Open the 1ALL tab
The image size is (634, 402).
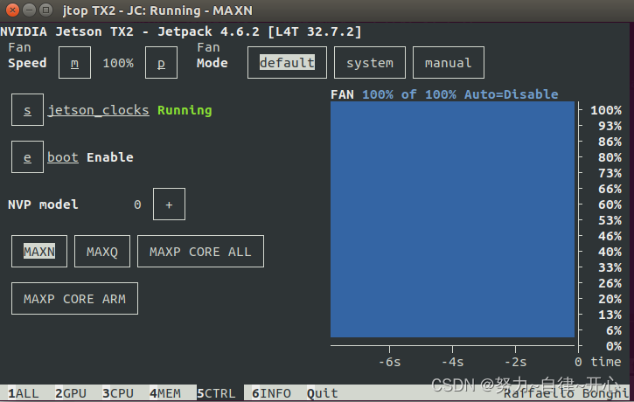24,393
